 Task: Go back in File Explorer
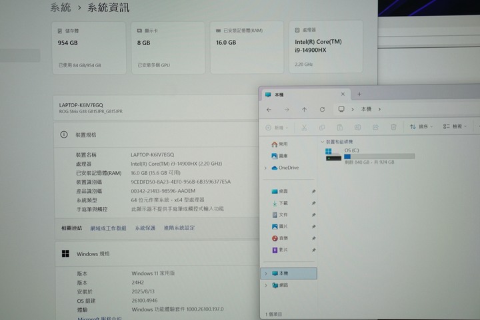[x=269, y=110]
